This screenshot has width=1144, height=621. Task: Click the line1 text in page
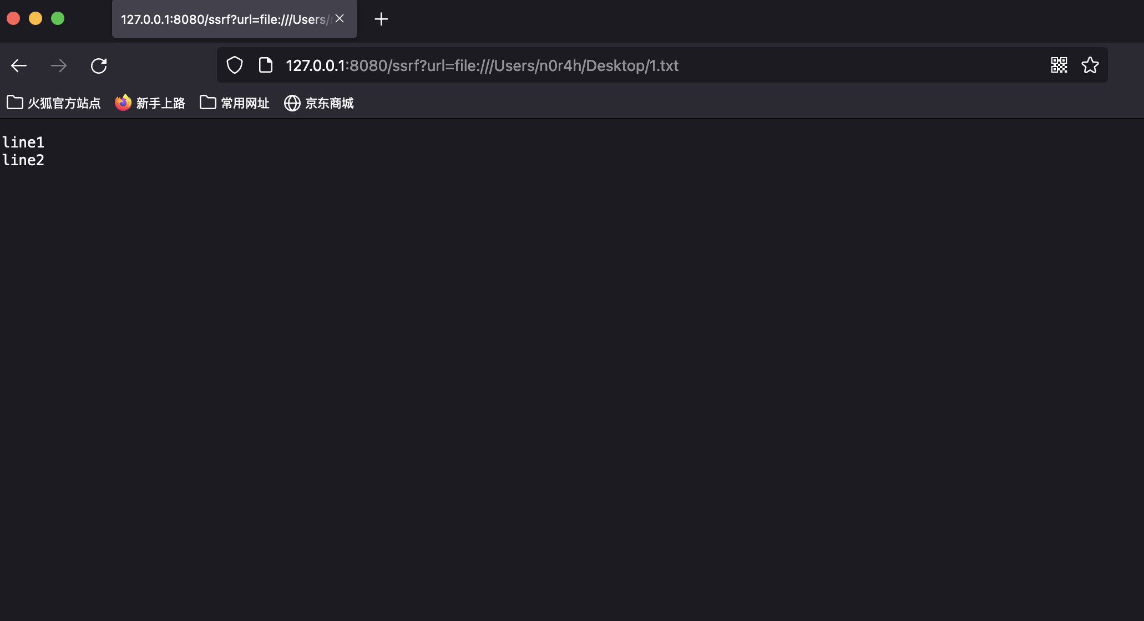(x=23, y=142)
